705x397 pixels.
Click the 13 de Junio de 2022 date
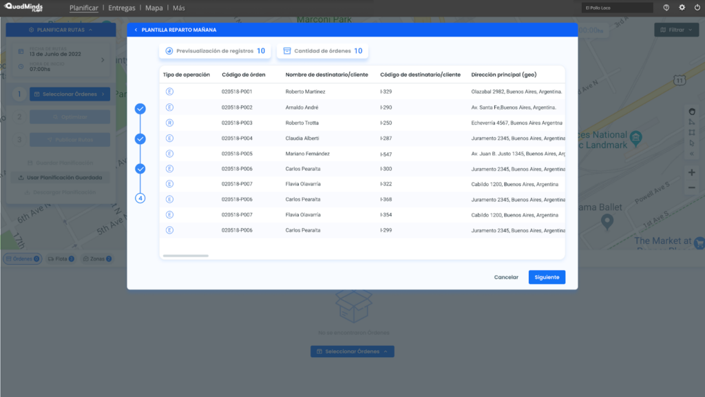pos(55,54)
